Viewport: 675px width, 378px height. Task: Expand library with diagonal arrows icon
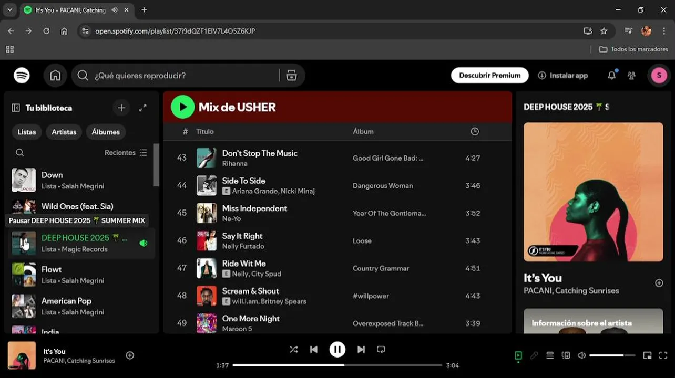[x=142, y=108]
